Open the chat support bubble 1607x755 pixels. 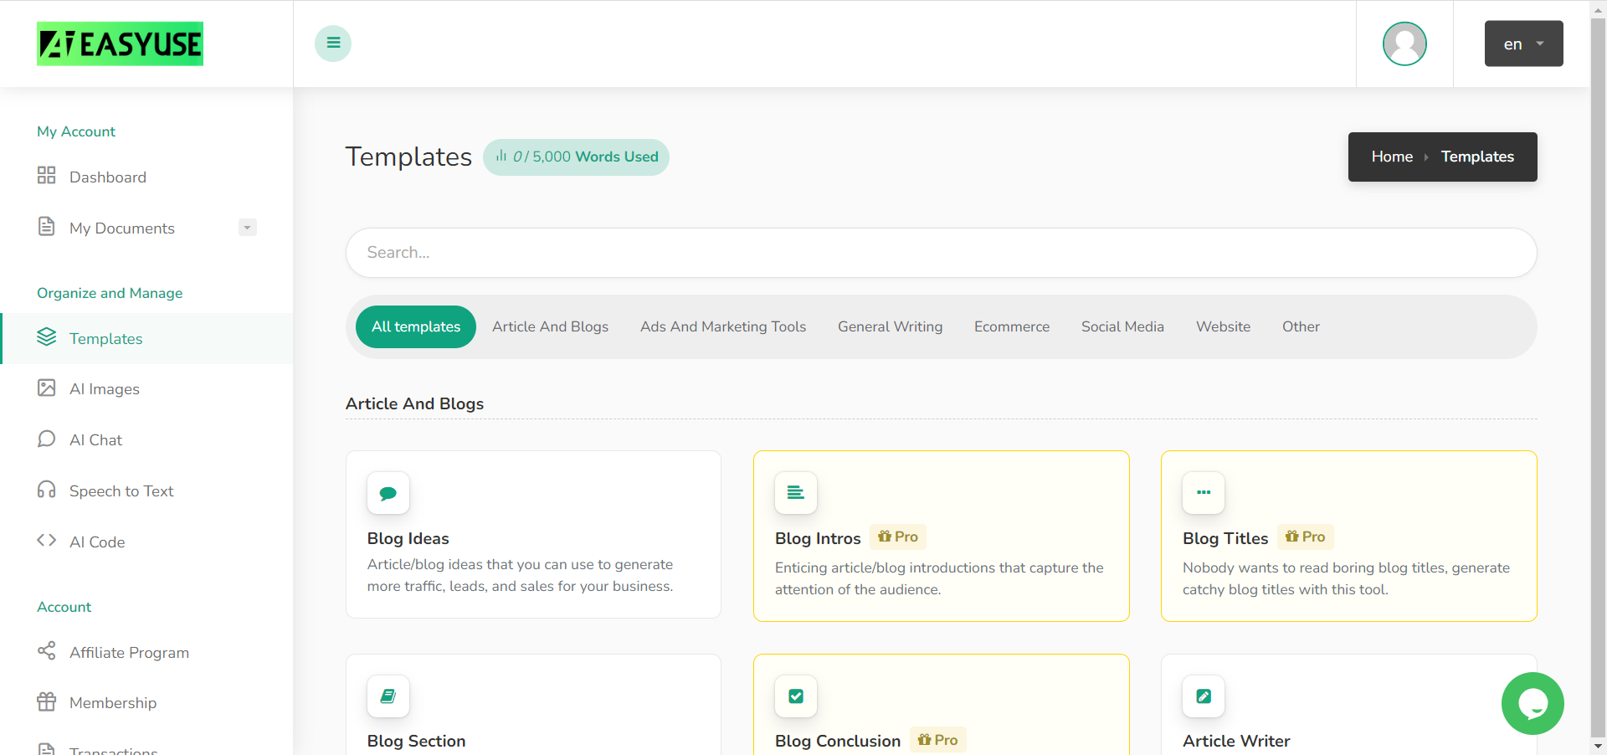pos(1533,704)
